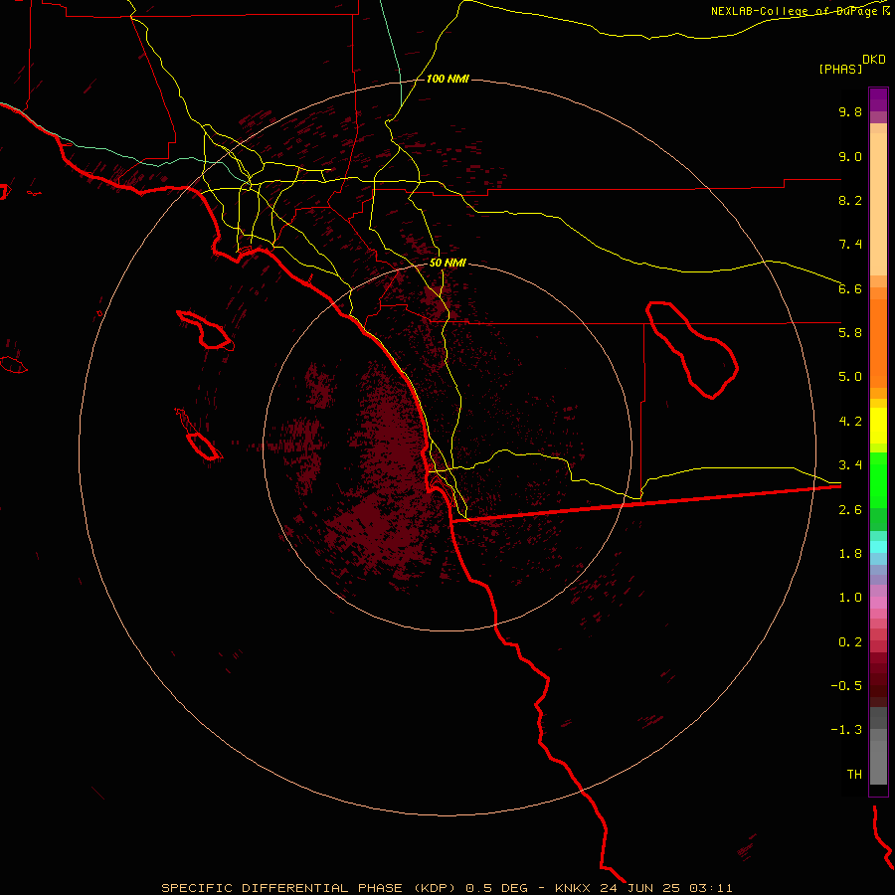
Task: Click the 1.0 scale value
Action: pyautogui.click(x=850, y=598)
